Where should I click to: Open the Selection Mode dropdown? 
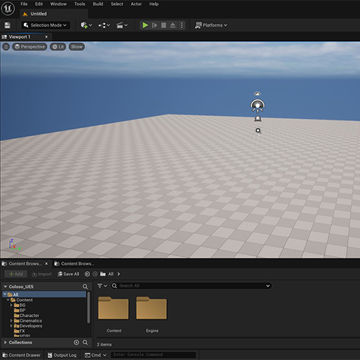point(45,25)
